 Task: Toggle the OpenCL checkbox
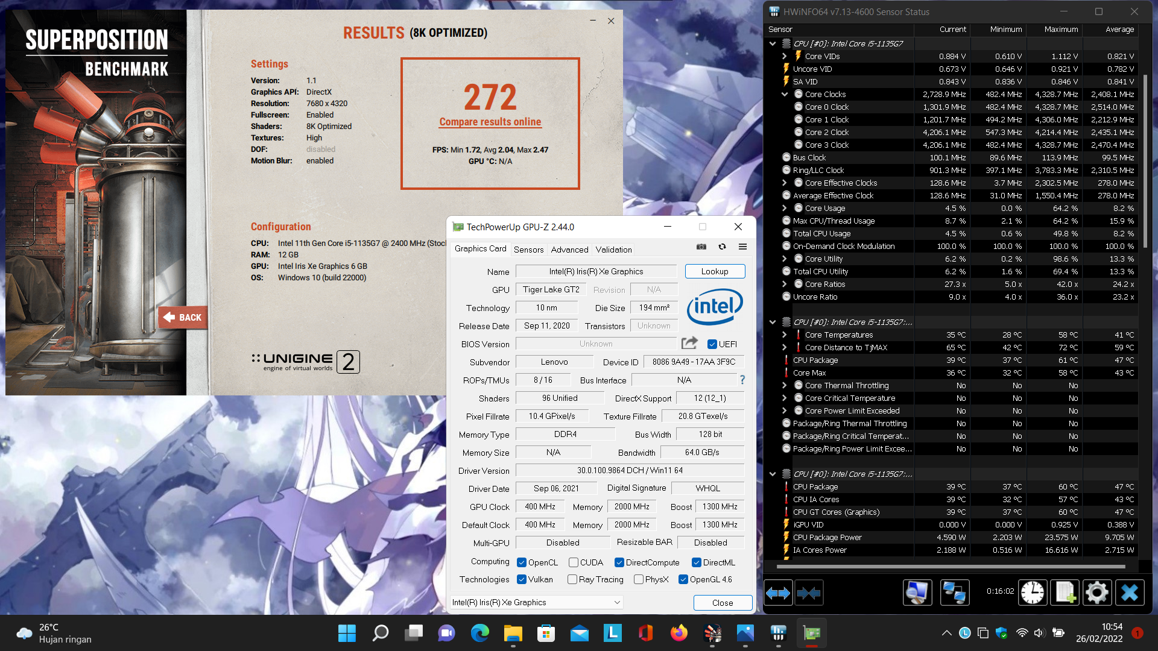pyautogui.click(x=522, y=562)
